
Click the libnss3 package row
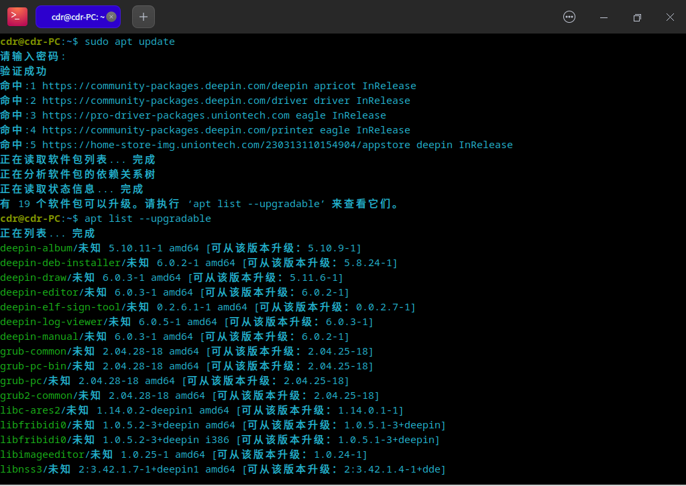[x=223, y=469]
